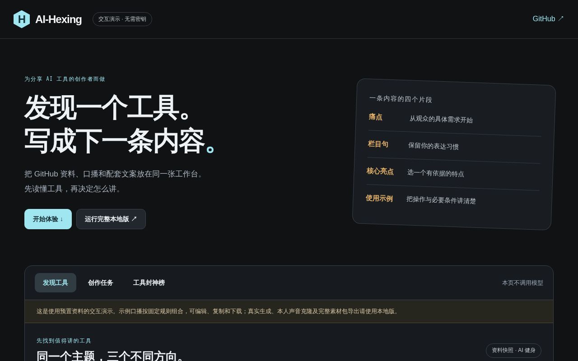The image size is (578, 361).
Task: Click the AI-Hexing brand name text
Action: click(58, 19)
